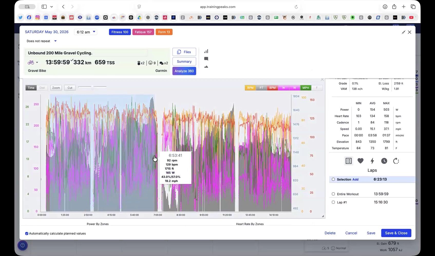Toggle the Safari sidebar icon
Viewport: 435px width, 256px height.
pos(44,7)
